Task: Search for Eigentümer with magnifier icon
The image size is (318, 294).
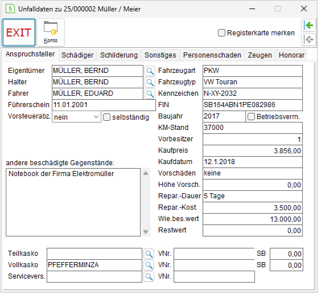Action: click(x=150, y=71)
